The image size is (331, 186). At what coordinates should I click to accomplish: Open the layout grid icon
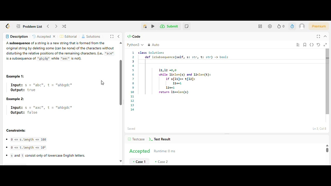pyautogui.click(x=260, y=26)
